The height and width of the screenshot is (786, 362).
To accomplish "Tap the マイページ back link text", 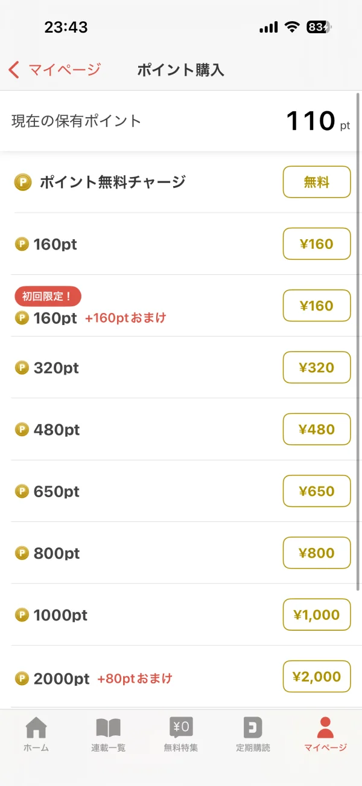I will tap(65, 70).
